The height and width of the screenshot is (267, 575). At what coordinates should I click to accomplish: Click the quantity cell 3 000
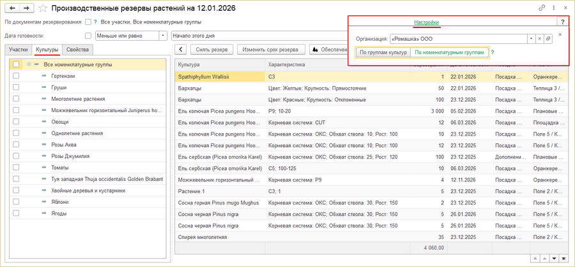428,111
